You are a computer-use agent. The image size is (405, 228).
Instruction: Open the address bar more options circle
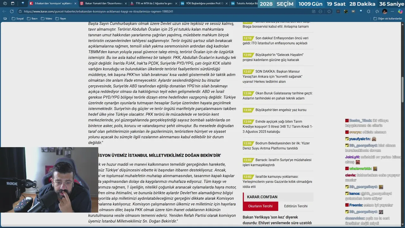point(321,11)
